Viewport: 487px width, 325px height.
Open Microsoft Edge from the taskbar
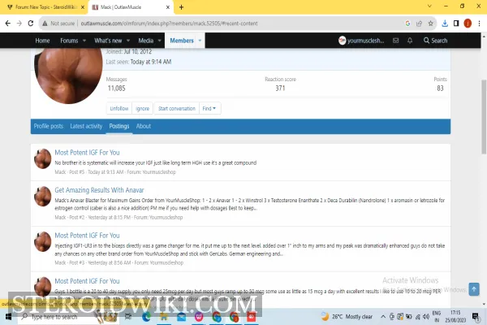pyautogui.click(x=146, y=317)
